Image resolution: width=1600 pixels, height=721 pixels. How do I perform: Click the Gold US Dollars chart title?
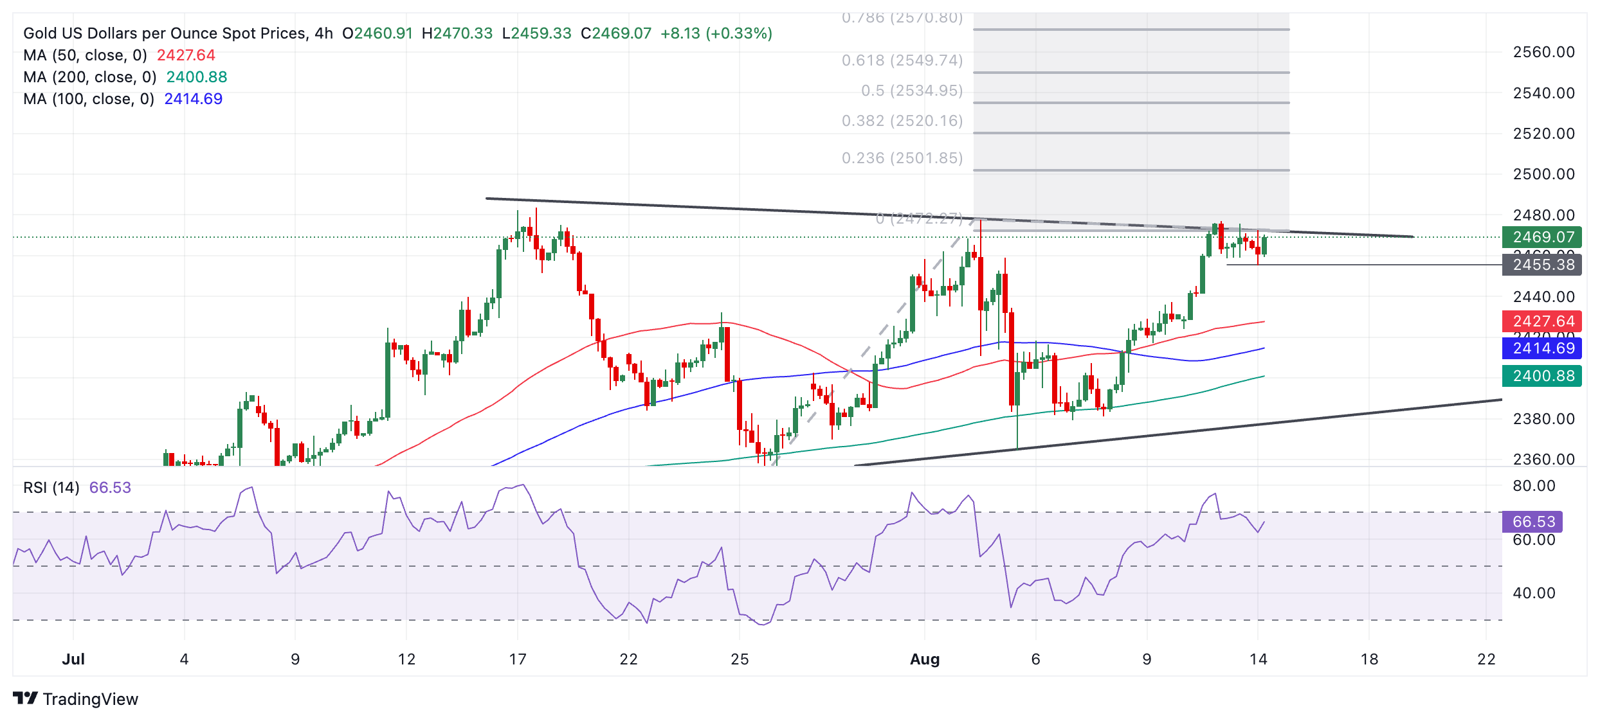177,33
